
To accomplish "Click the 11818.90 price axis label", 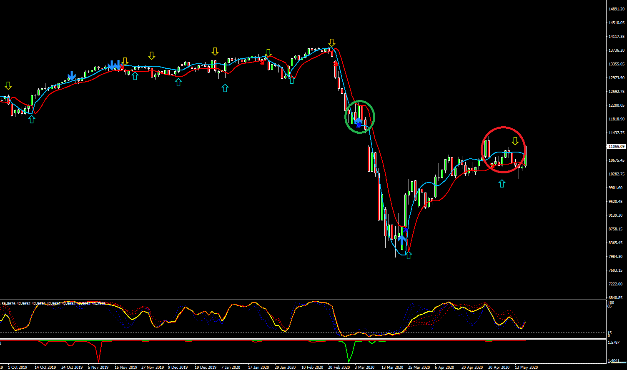I will [x=617, y=119].
